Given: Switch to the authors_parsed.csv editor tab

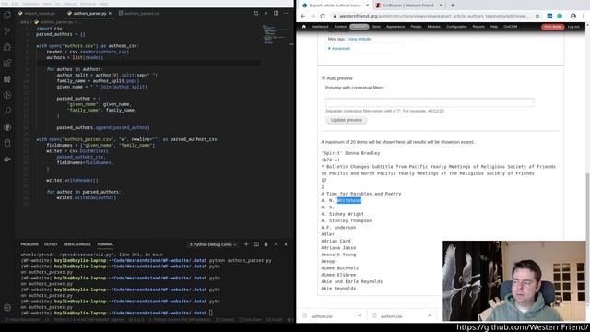Looking at the screenshot, I should (x=139, y=13).
